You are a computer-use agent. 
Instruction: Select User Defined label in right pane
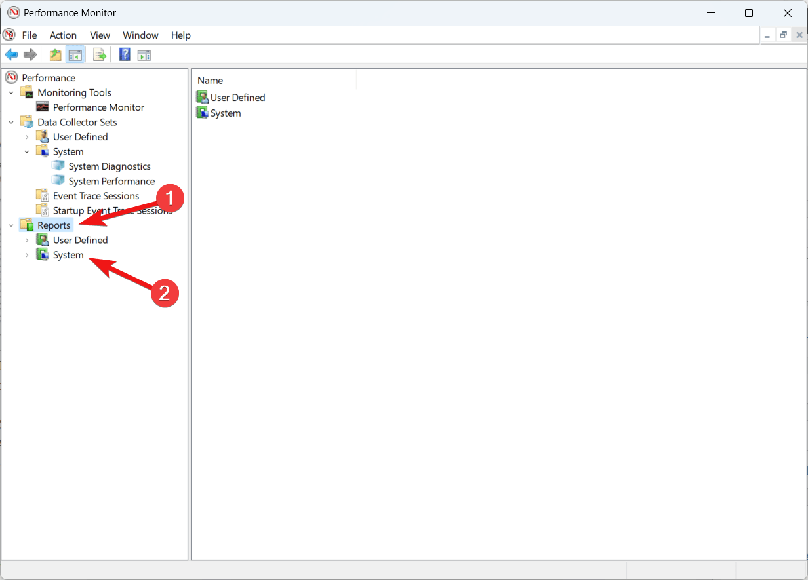[x=237, y=97]
